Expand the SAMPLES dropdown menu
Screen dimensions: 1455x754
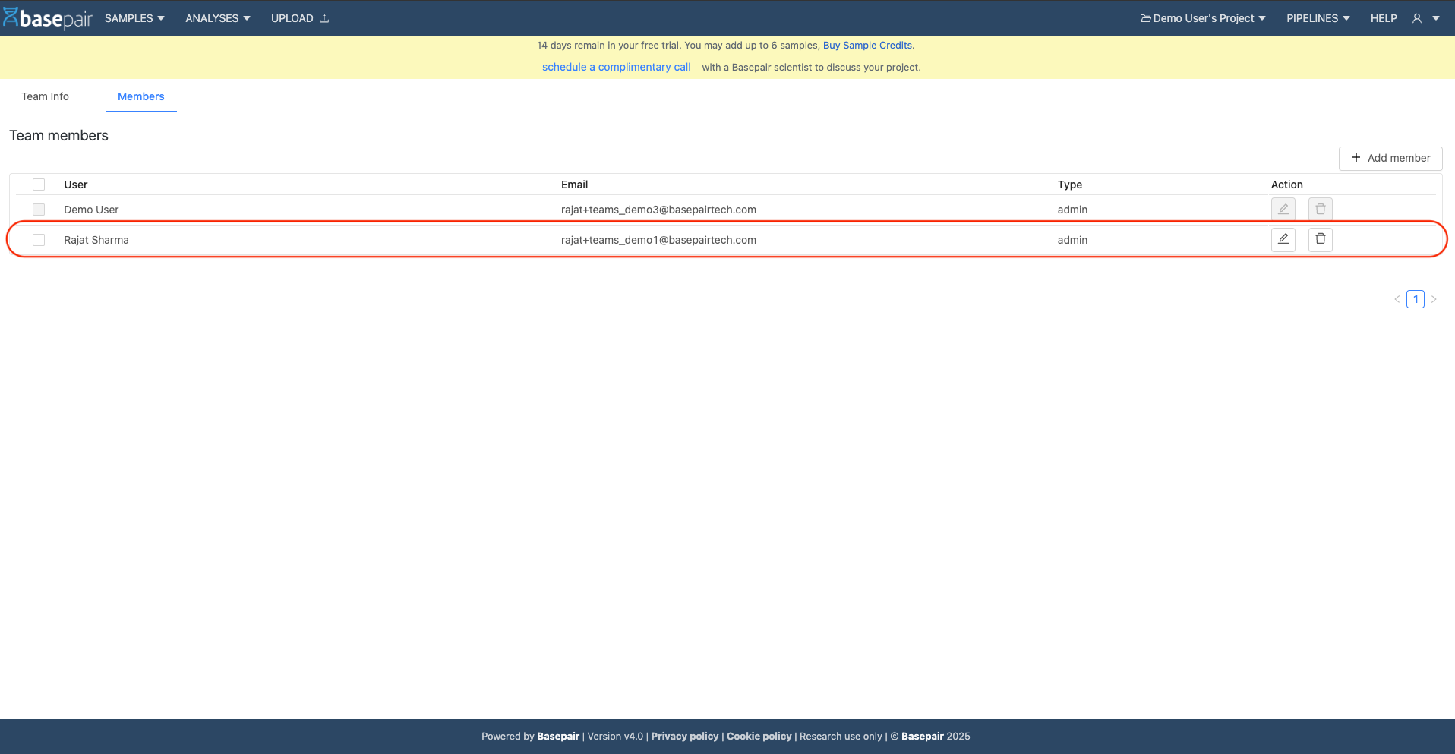pos(134,18)
